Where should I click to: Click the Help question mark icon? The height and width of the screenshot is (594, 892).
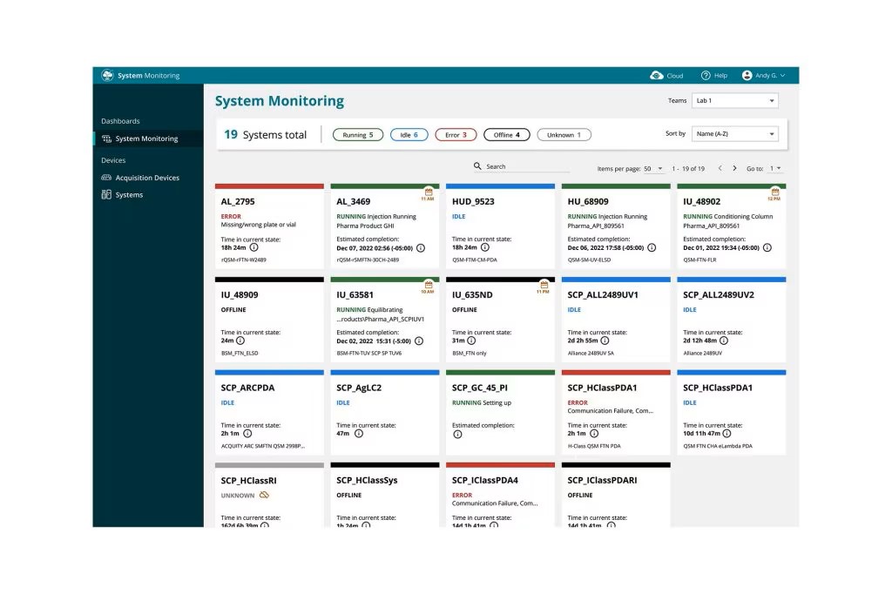click(706, 75)
